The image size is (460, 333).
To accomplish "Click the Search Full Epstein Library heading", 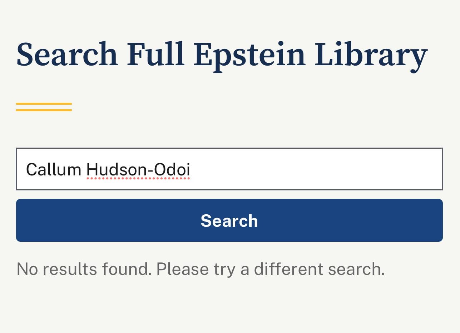I will tap(222, 55).
